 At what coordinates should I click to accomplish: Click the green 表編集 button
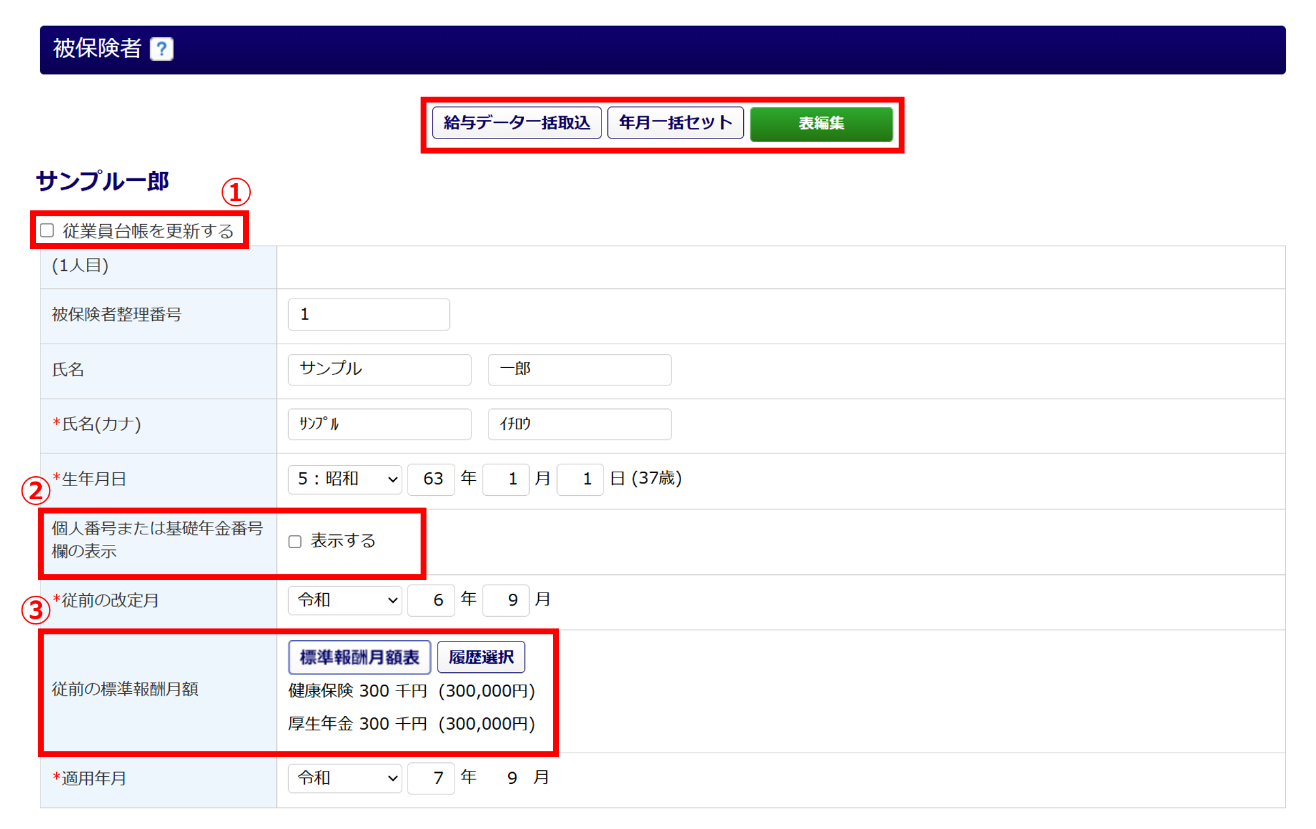[x=821, y=123]
